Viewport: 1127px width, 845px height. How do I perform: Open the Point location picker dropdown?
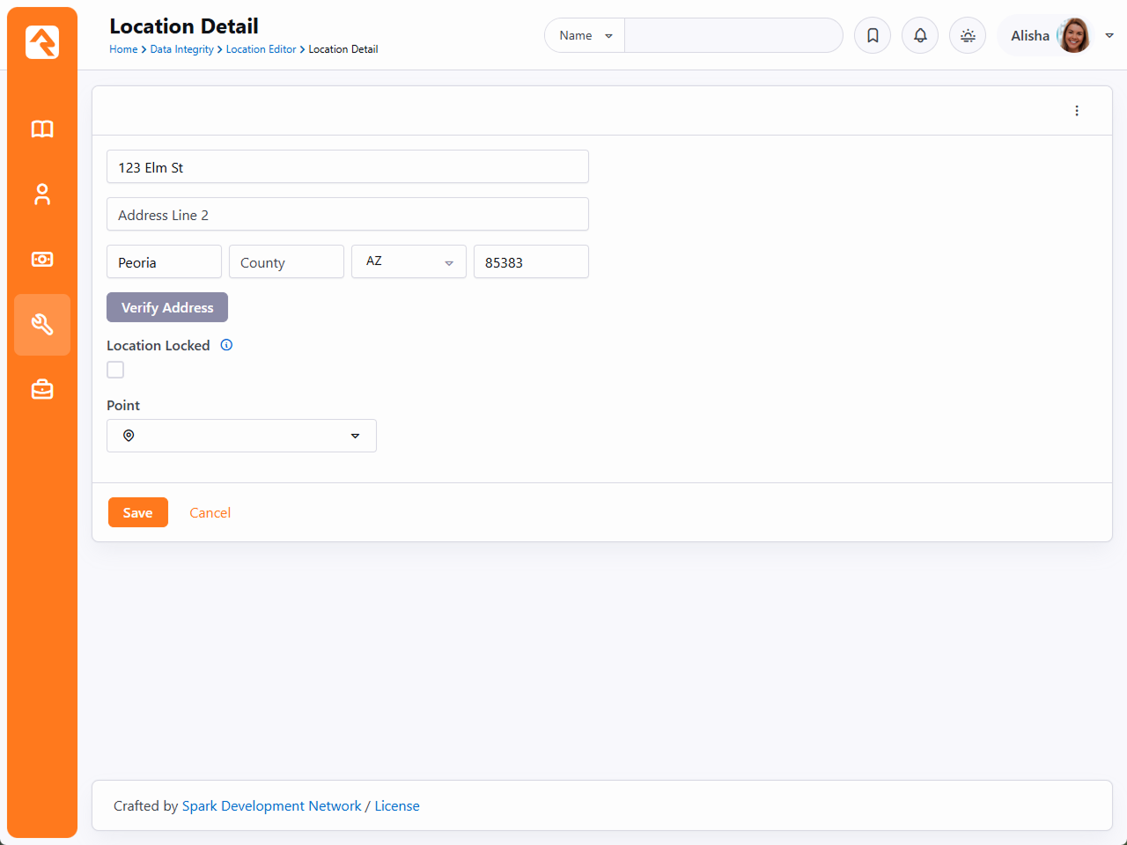coord(241,436)
